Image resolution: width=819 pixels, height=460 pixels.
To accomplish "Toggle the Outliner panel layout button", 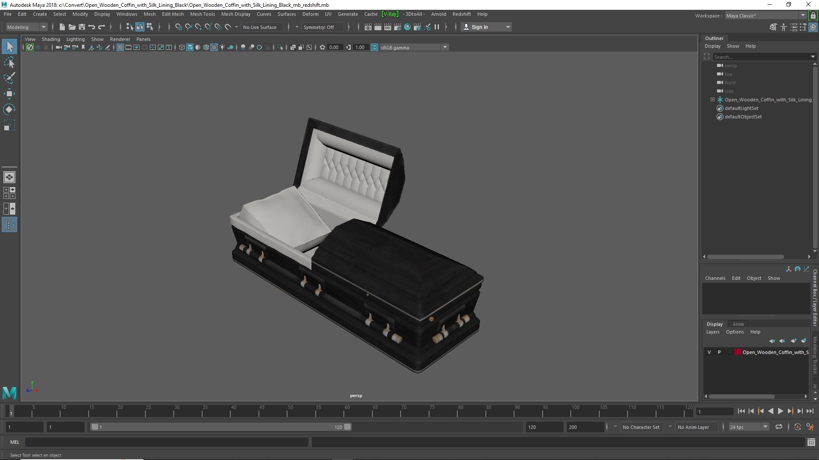I will click(x=9, y=224).
